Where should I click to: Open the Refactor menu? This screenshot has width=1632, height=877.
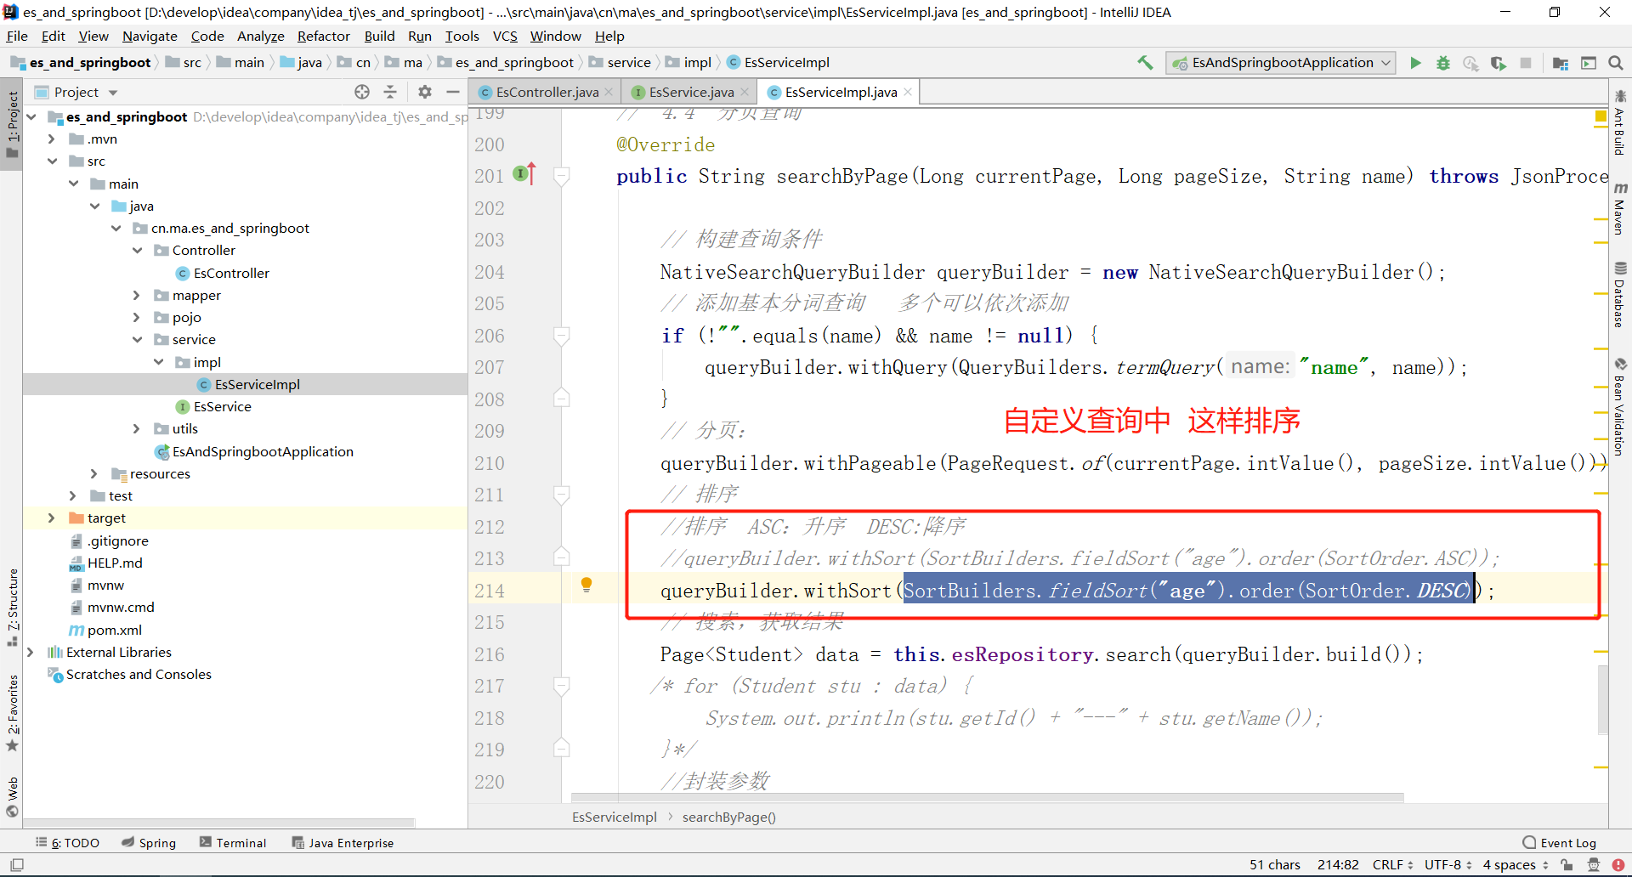[323, 36]
